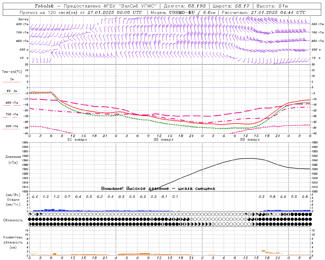
Task: Click the Долгота: 68.193 field
Action: (185, 6)
